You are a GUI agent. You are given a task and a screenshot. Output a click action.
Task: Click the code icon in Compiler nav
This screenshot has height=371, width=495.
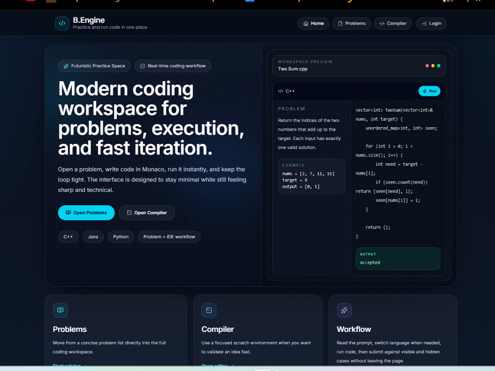click(x=382, y=24)
